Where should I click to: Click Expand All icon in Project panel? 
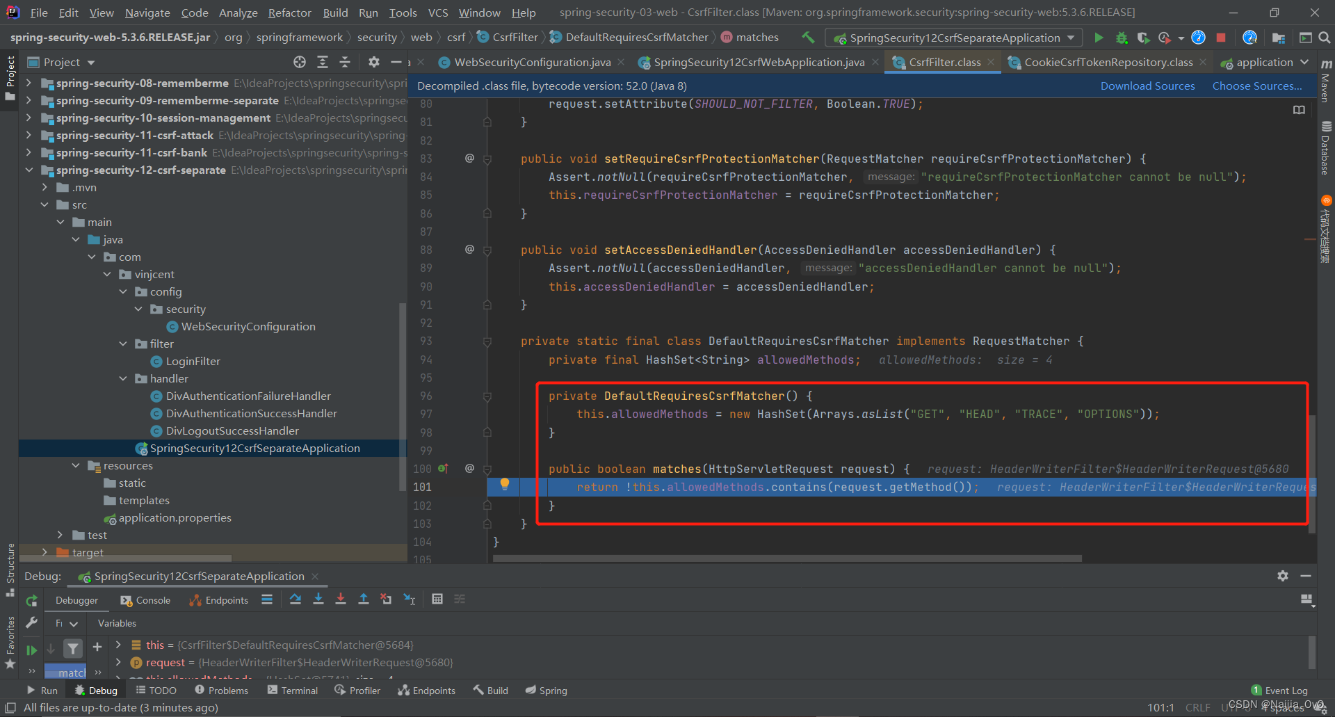click(x=323, y=62)
